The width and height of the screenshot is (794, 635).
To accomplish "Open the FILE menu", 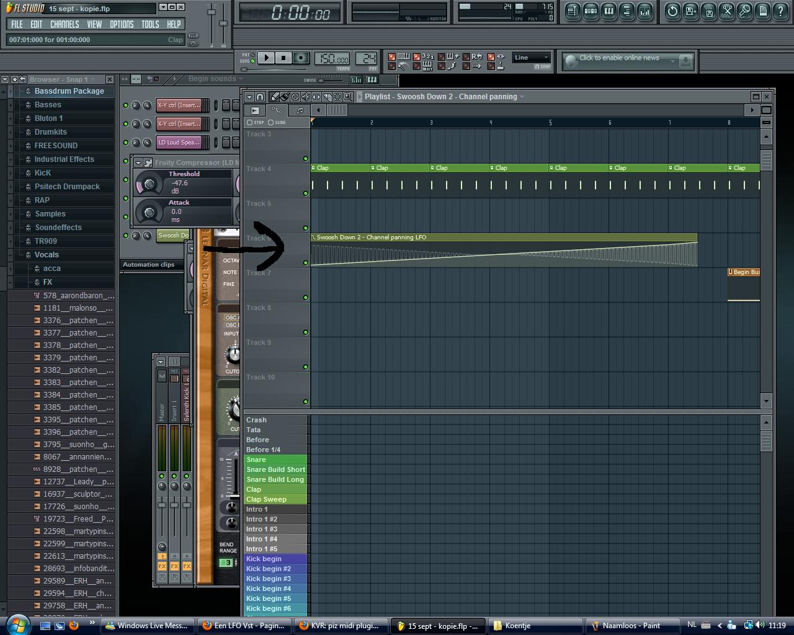I will click(17, 24).
